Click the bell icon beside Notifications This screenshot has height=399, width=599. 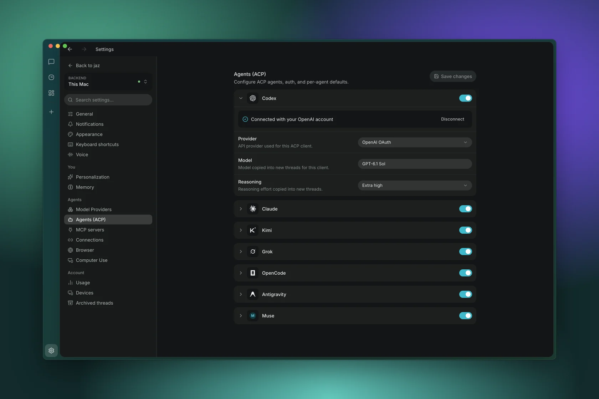pos(70,124)
